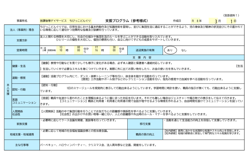The width and height of the screenshot is (249, 166).
Task: Select the なし transport option
Action: [x=184, y=50]
